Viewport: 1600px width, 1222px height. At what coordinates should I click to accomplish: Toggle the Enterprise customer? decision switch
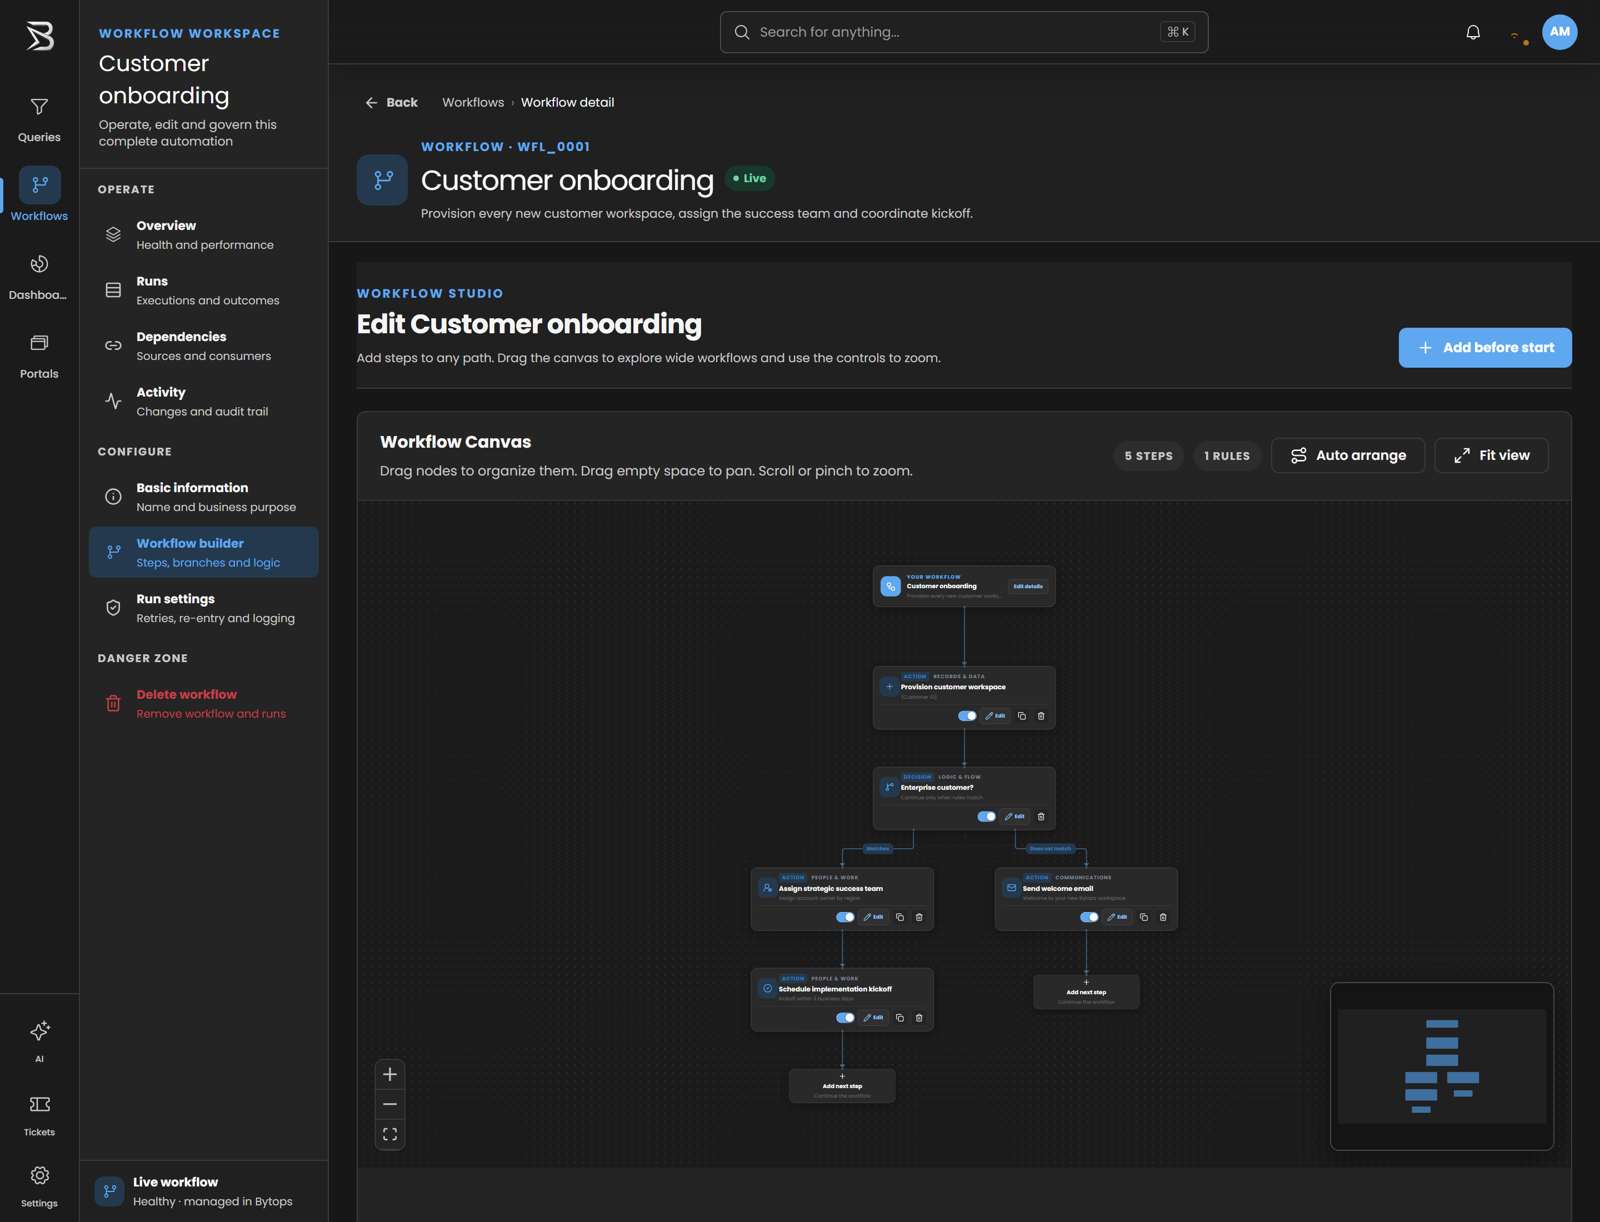[987, 816]
